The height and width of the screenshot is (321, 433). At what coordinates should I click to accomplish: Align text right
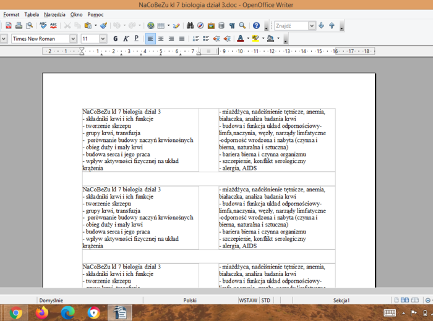(x=171, y=38)
